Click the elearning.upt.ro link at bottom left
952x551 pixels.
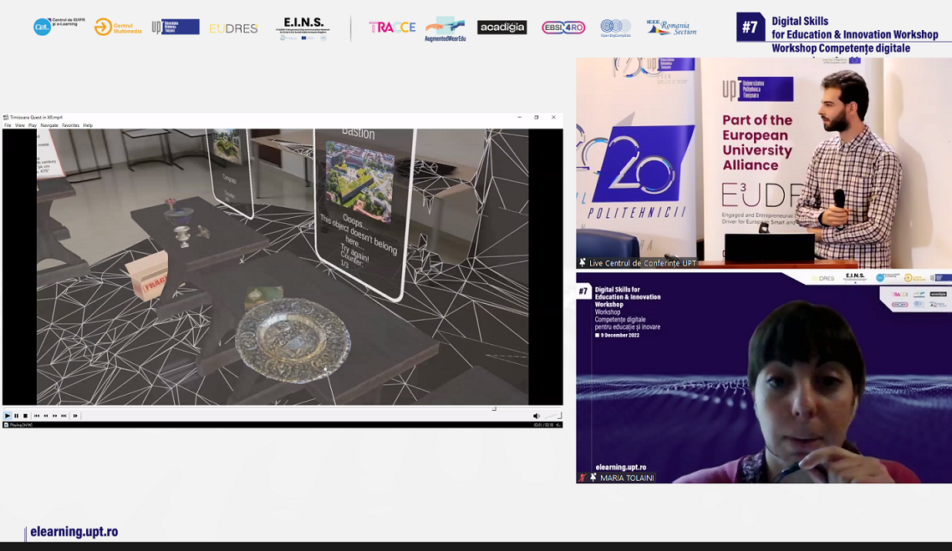(x=74, y=532)
